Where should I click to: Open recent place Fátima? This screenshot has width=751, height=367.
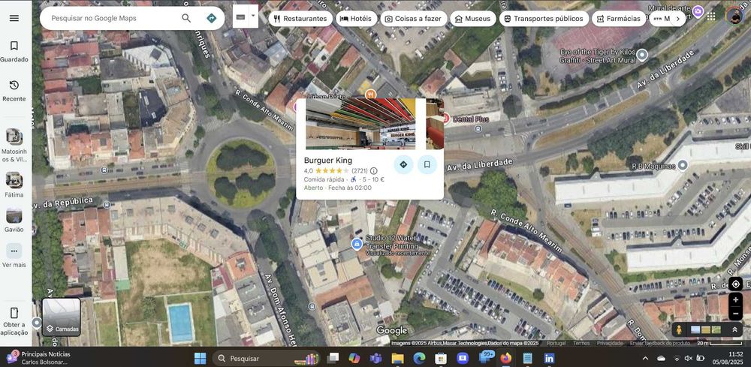[14, 185]
